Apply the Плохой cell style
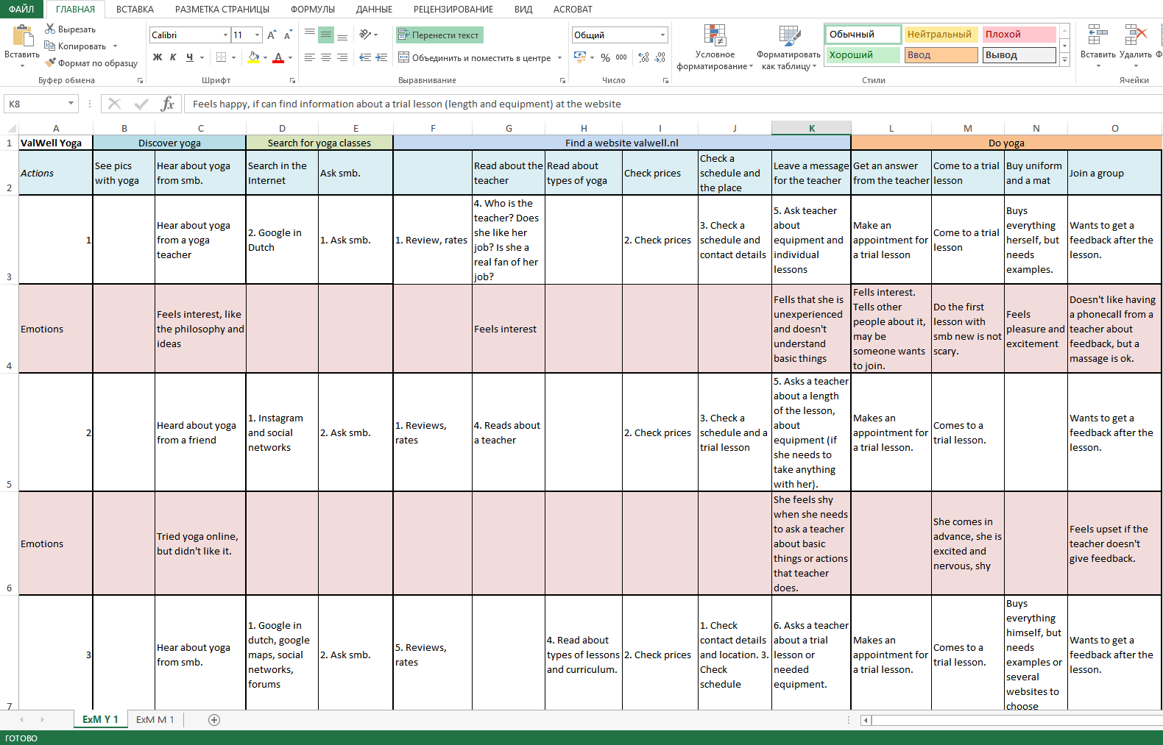Viewport: 1163px width, 745px height. click(x=1019, y=35)
